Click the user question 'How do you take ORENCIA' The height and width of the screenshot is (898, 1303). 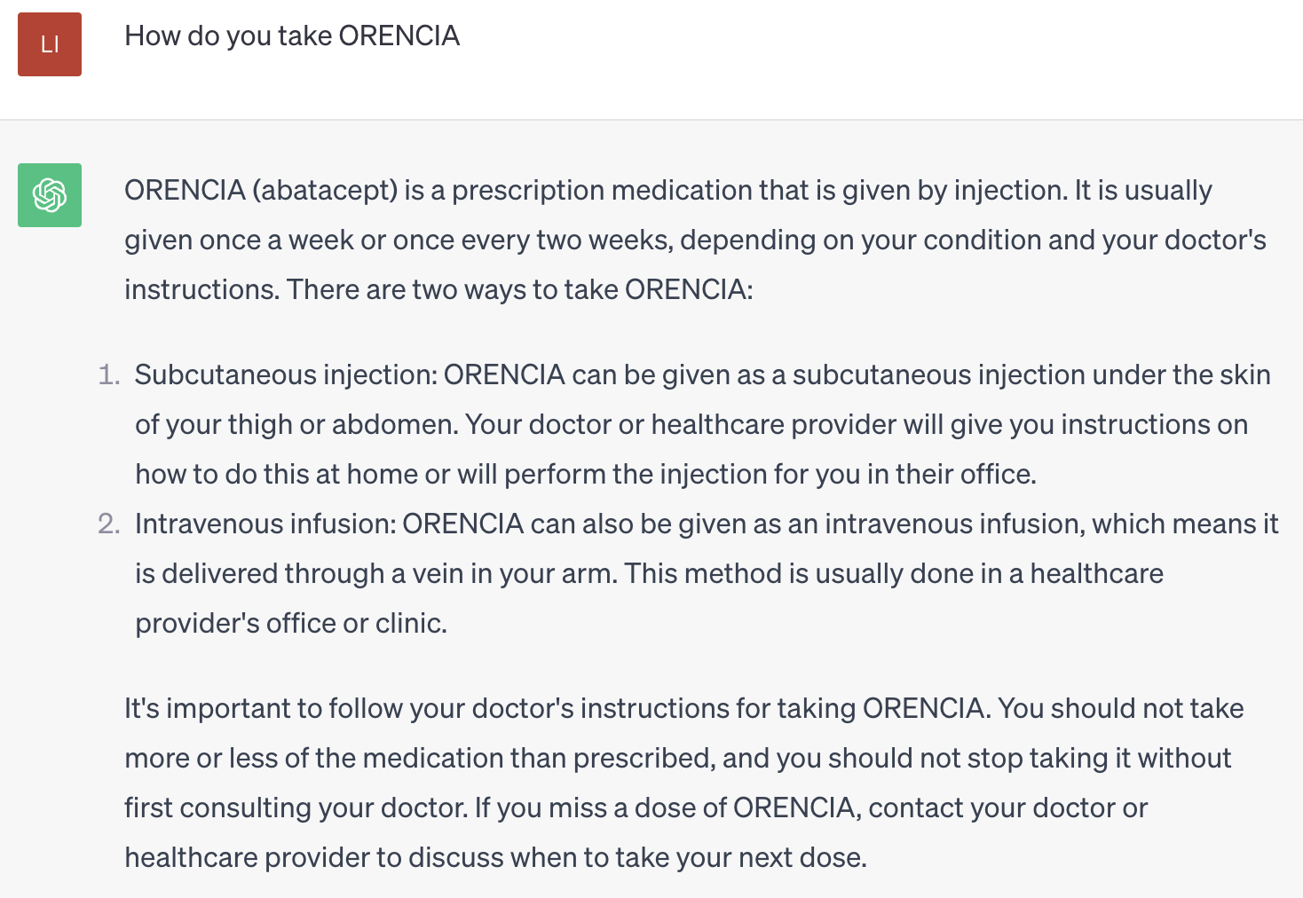point(292,35)
